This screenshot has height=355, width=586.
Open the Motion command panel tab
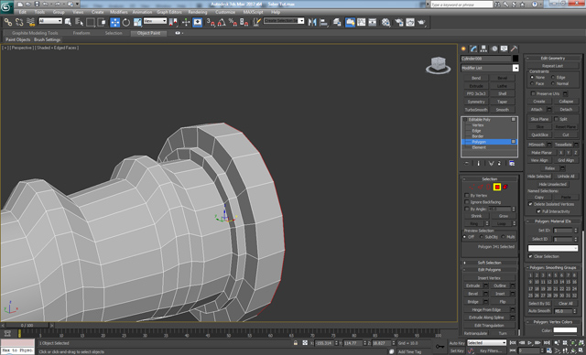(x=494, y=48)
